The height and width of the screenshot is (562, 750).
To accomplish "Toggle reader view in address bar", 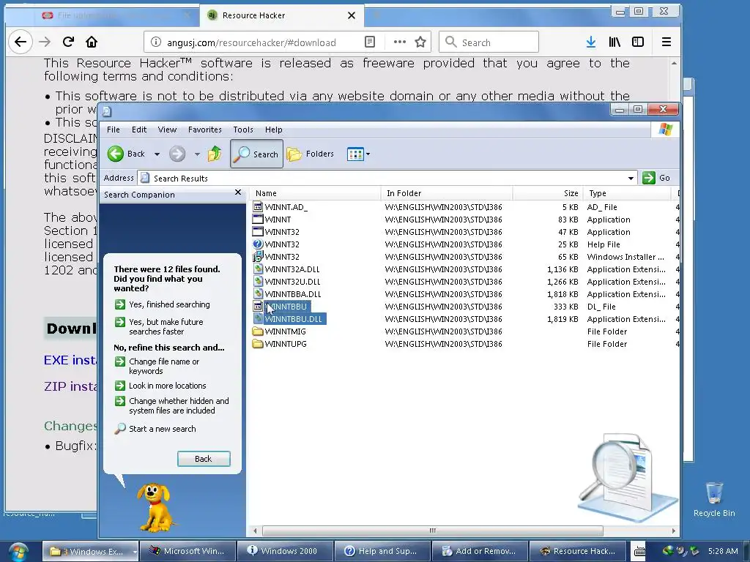I will 370,42.
